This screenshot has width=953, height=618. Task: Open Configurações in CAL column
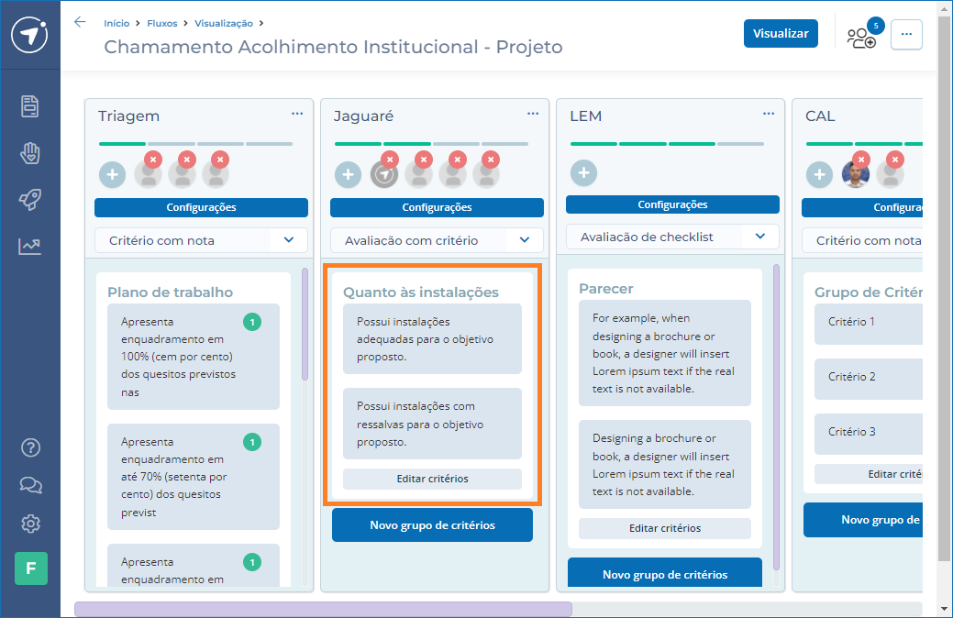[862, 207]
